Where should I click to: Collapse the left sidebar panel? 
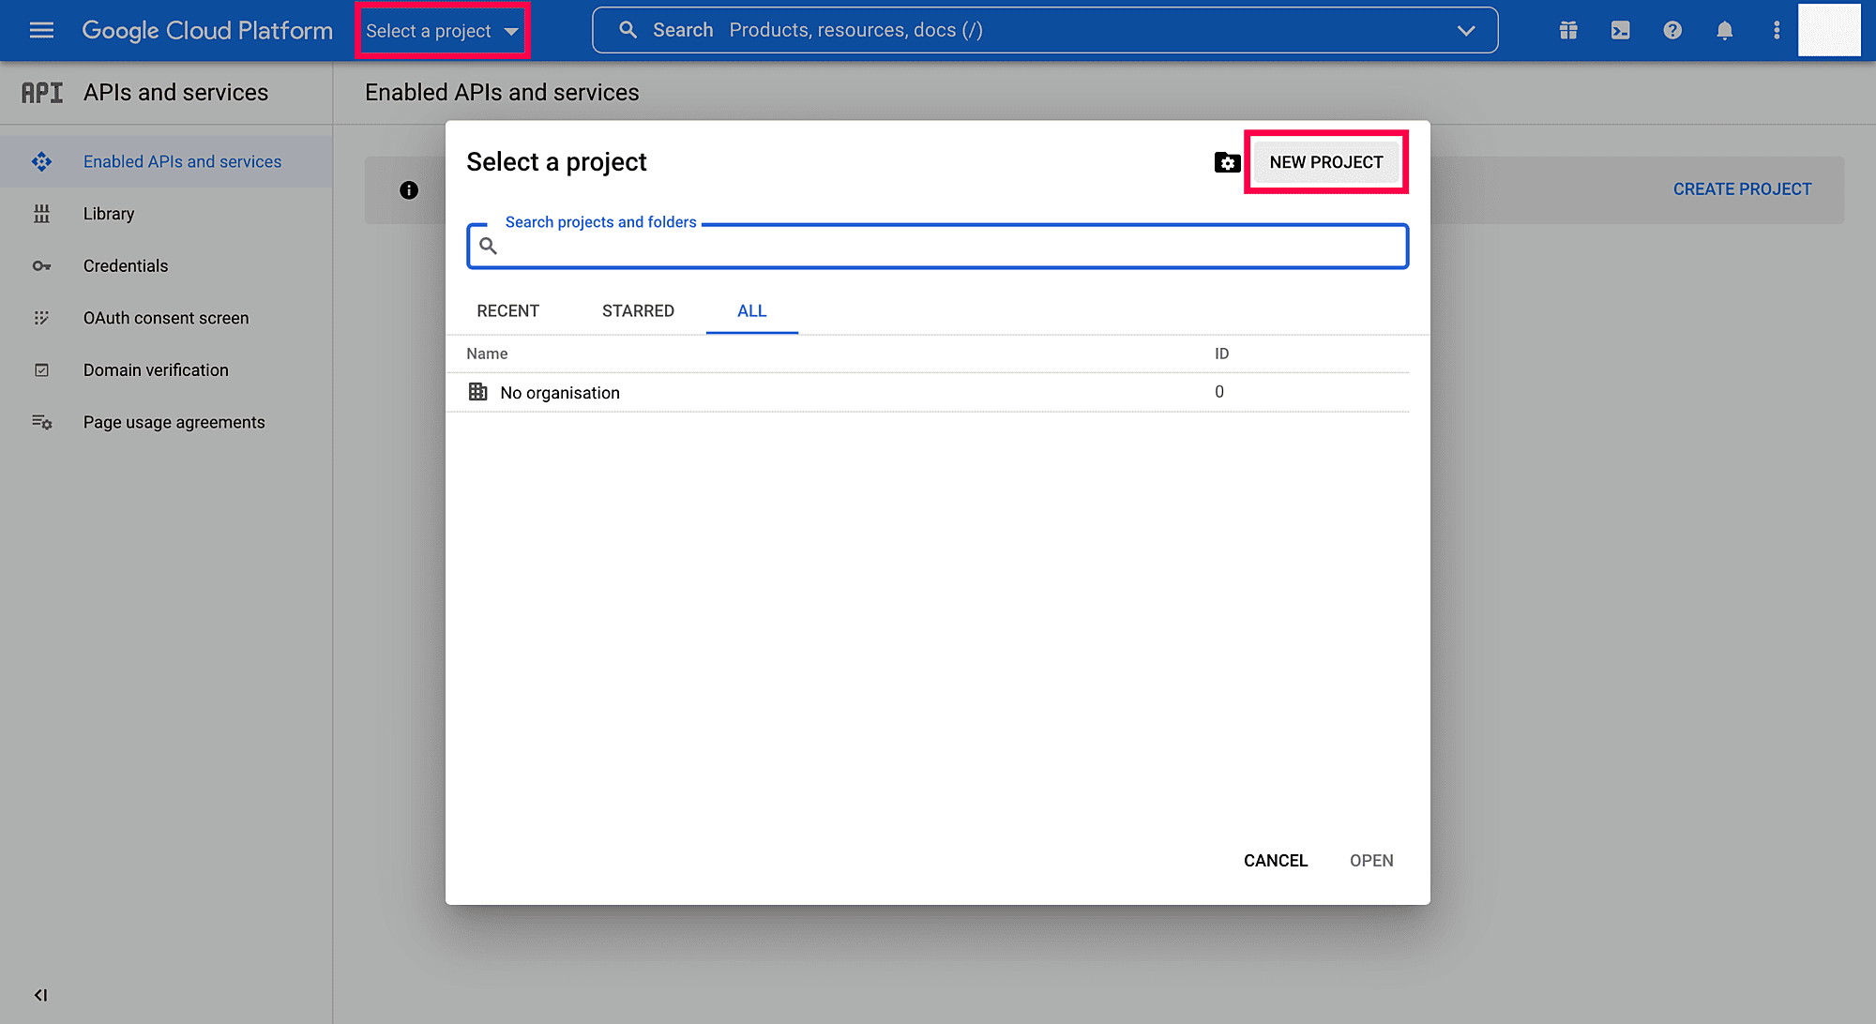[x=40, y=995]
